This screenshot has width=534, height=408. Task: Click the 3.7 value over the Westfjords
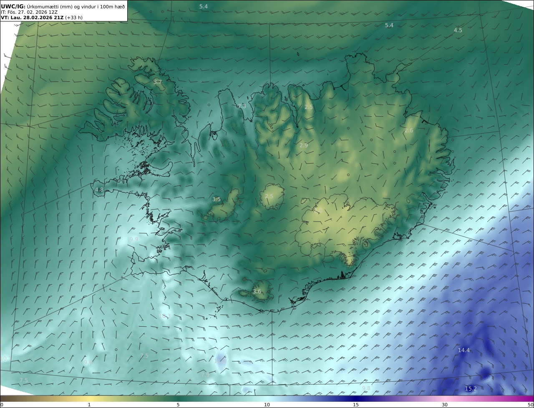pos(157,82)
